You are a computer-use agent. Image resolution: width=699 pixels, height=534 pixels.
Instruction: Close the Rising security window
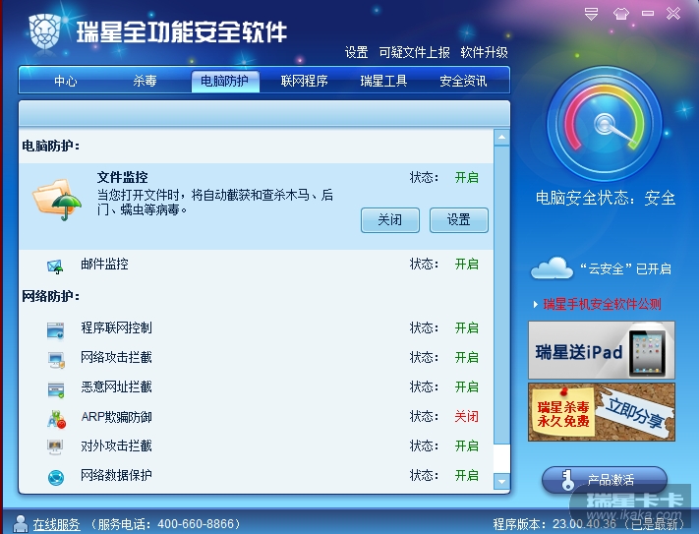tap(673, 14)
